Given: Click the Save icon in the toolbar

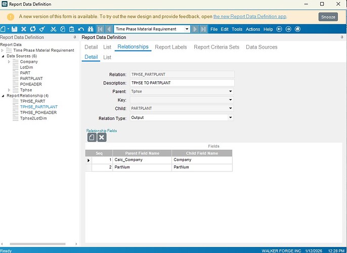Looking at the screenshot, I should click(14, 29).
